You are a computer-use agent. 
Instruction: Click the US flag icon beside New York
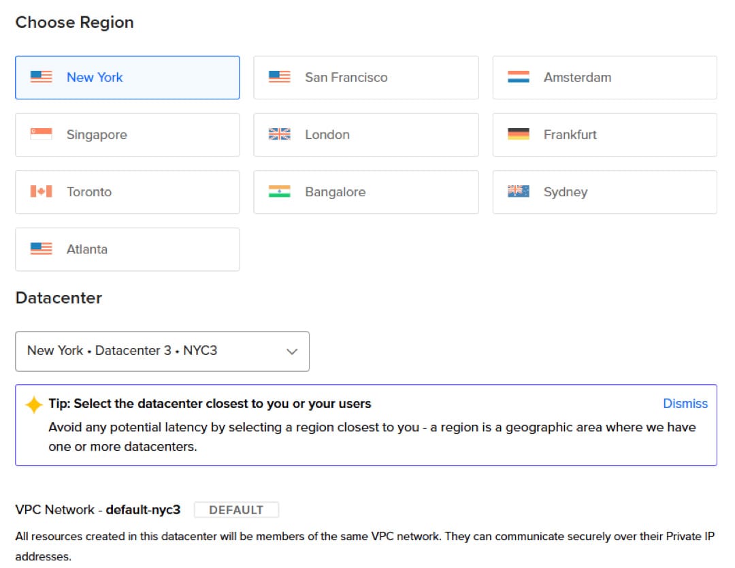point(42,78)
